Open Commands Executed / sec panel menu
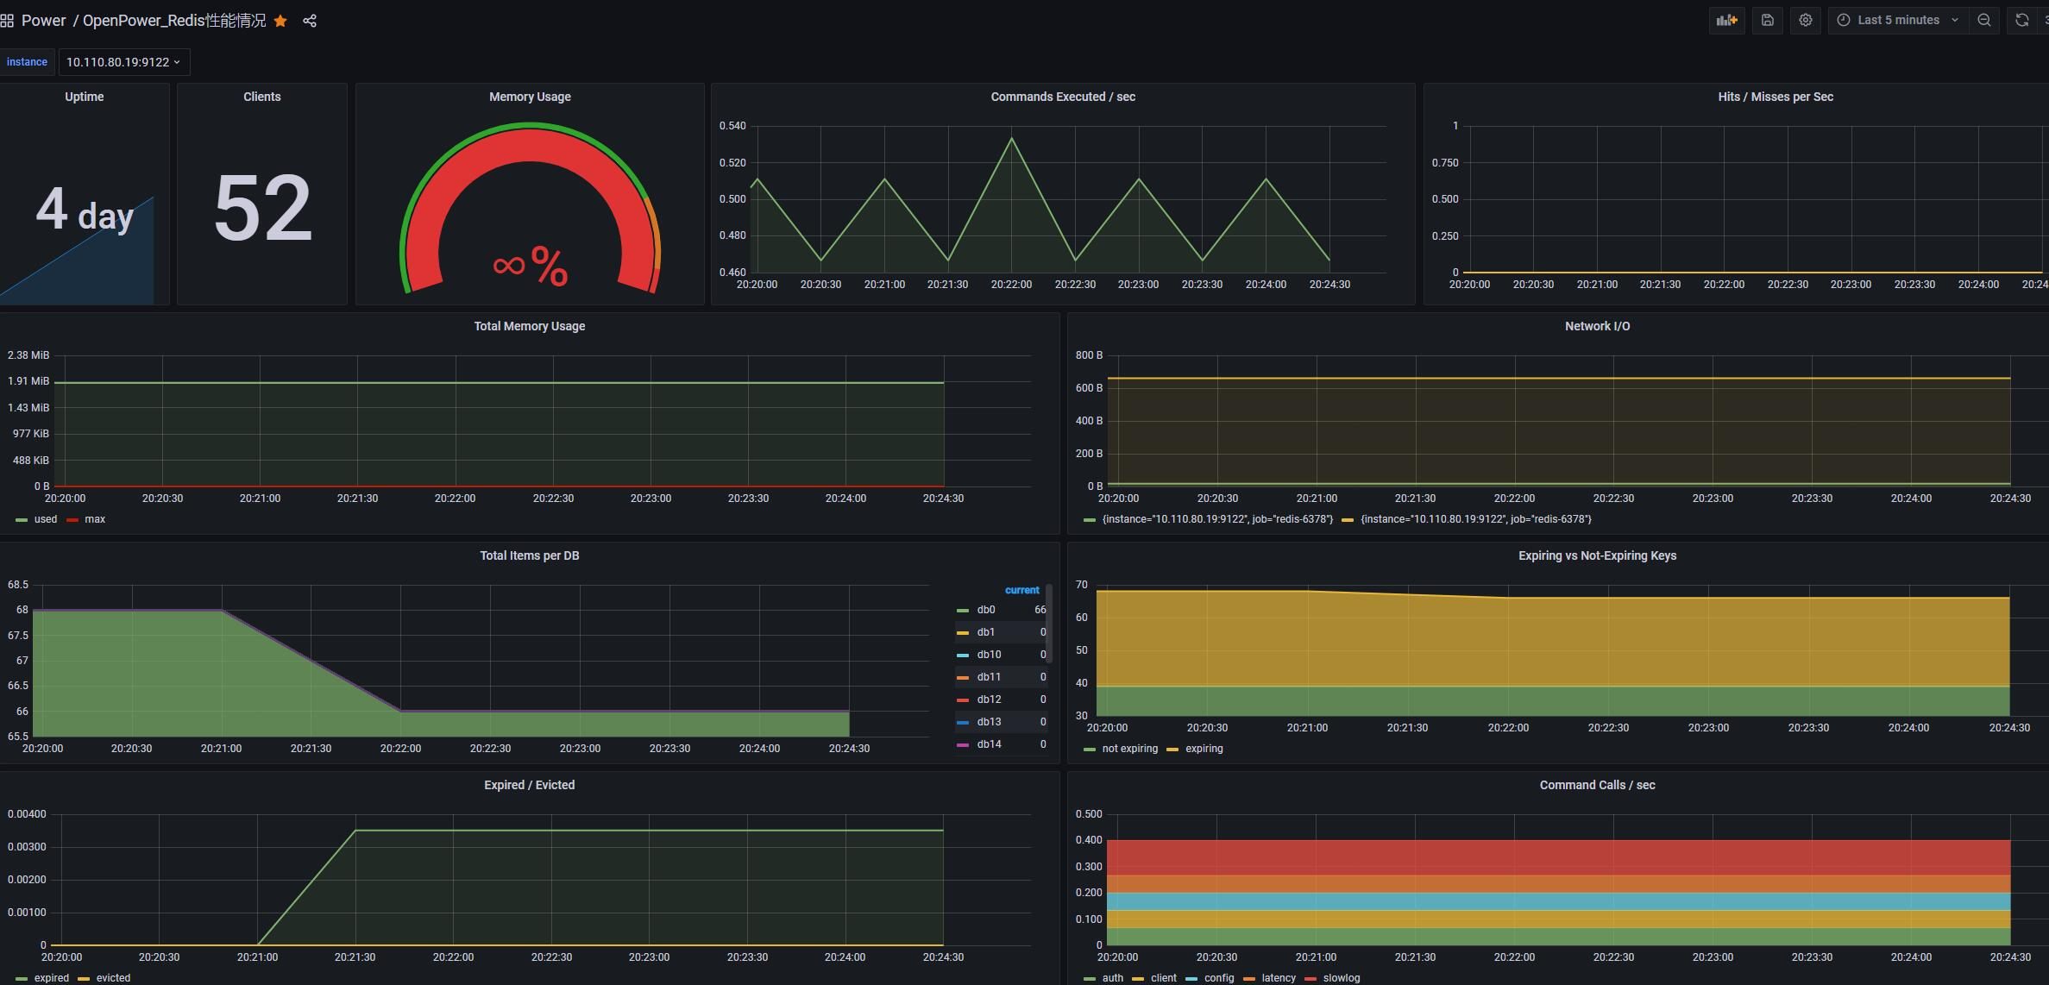Viewport: 2049px width, 985px height. [x=1062, y=97]
